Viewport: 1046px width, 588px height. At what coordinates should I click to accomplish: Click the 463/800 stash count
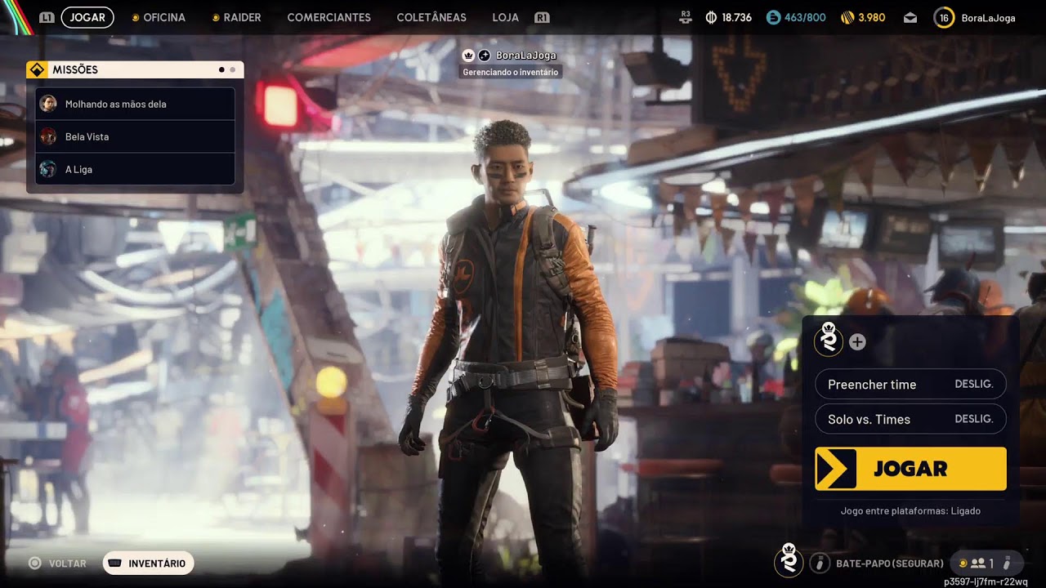(x=805, y=17)
